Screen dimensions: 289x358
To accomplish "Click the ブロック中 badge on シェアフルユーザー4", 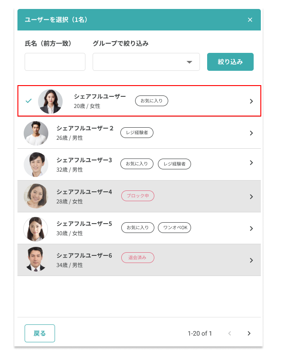I will pos(138,196).
